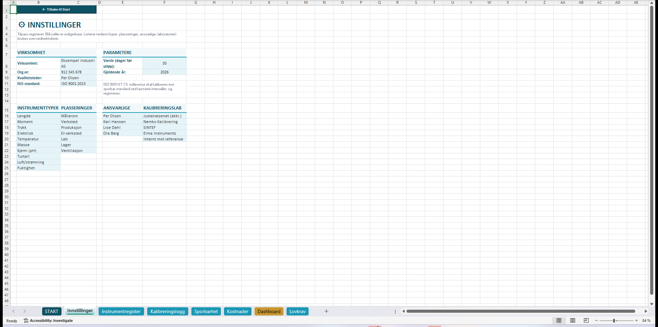The width and height of the screenshot is (658, 327).
Task: Click the Elma Instruments cell
Action: coord(164,133)
